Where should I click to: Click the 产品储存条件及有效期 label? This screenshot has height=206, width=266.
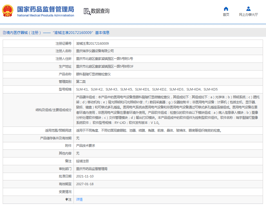56,138
